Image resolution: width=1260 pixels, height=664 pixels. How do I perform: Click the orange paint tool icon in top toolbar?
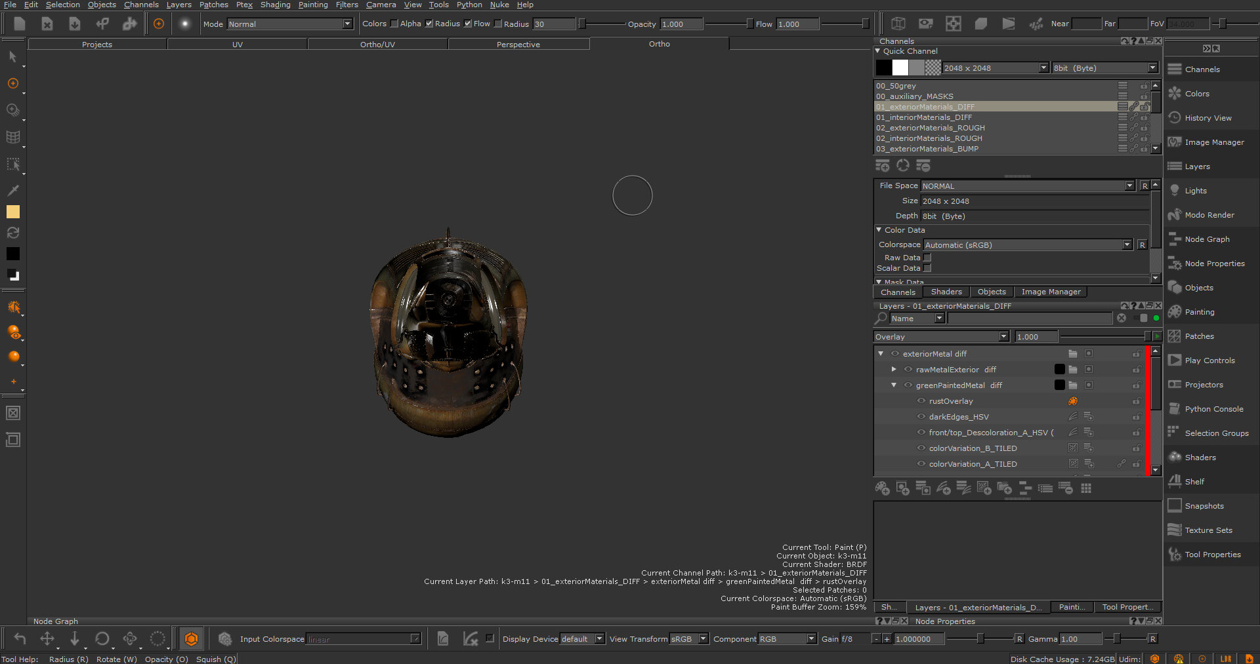(158, 24)
